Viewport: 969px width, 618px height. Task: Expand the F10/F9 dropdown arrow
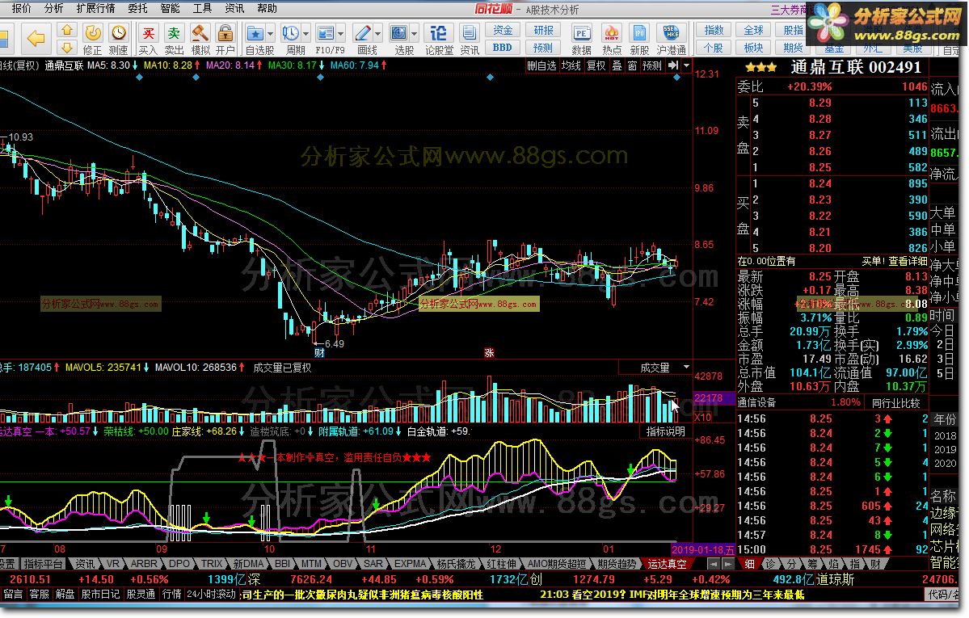click(341, 33)
